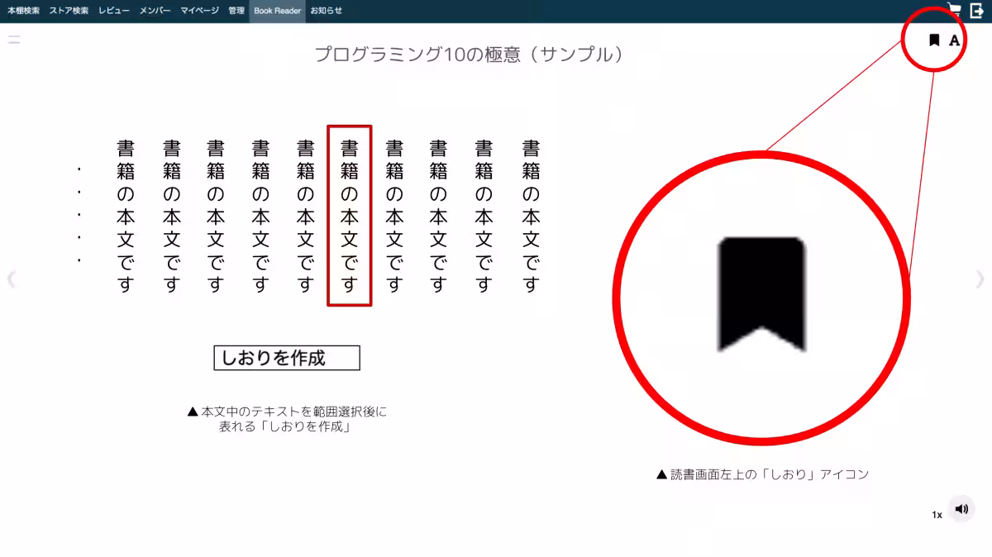Click the しおり (bookmark) icon in the reader
This screenshot has width=992, height=557.
pos(932,40)
